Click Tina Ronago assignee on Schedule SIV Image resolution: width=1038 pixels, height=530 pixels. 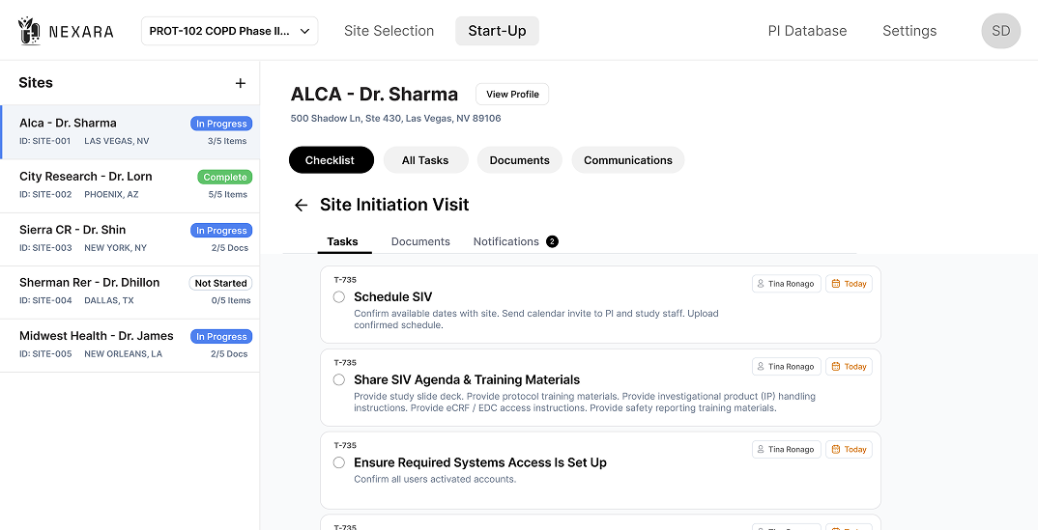pos(786,284)
